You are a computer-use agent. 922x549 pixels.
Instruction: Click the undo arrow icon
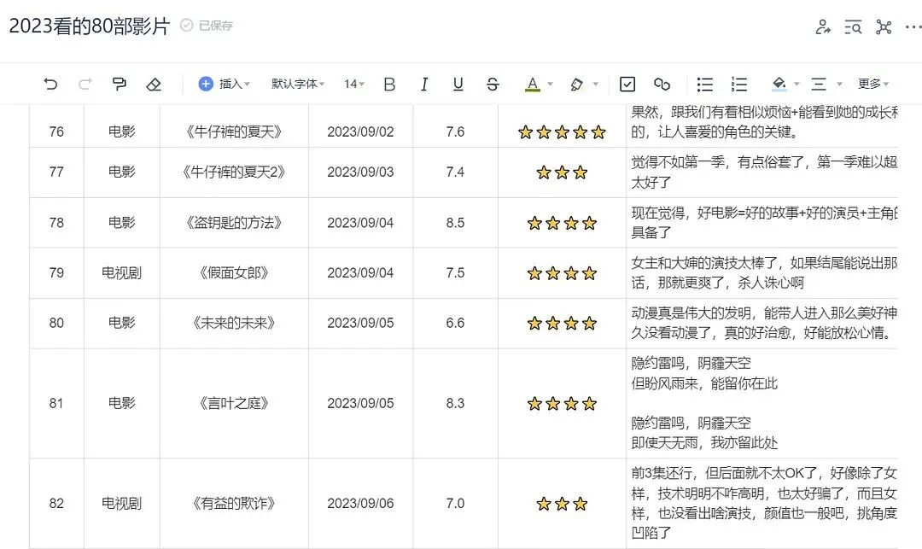pyautogui.click(x=50, y=84)
